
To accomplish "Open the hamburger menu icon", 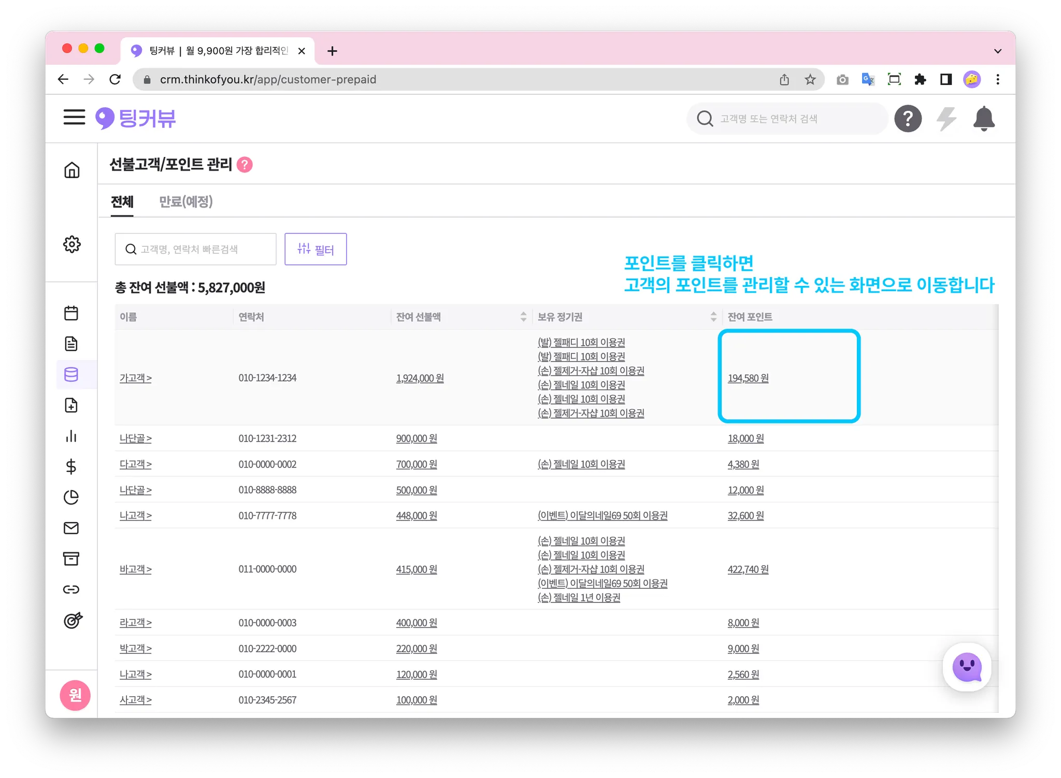I will tap(74, 118).
